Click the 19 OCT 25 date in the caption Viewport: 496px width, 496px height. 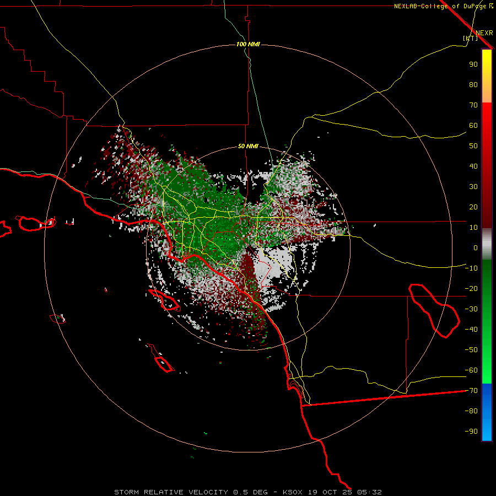330,492
